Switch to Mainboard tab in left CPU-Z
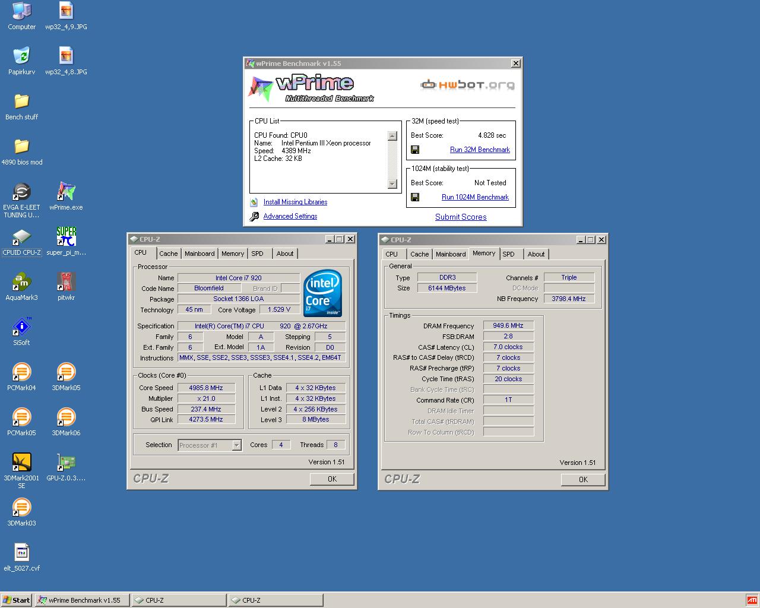The image size is (760, 608). tap(199, 254)
